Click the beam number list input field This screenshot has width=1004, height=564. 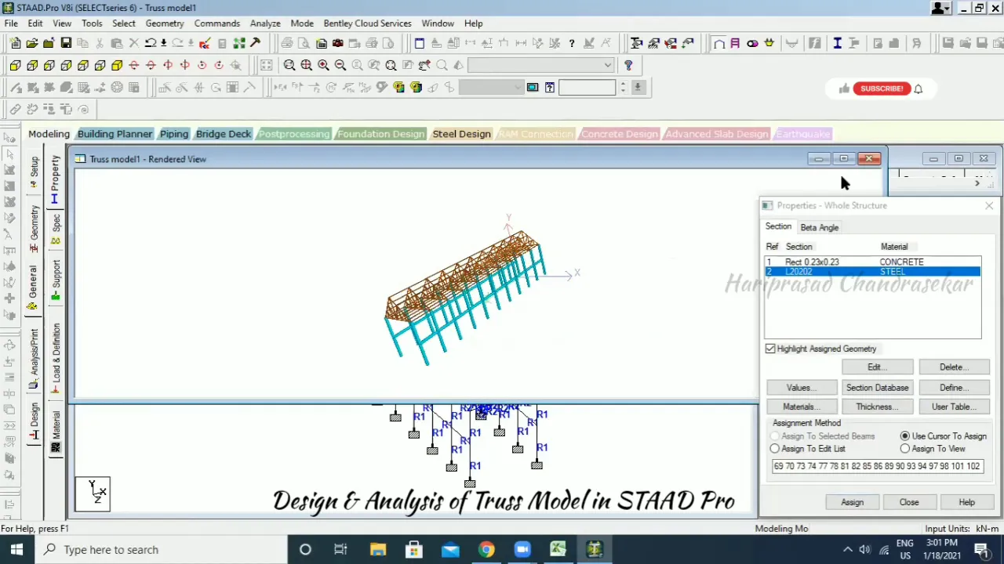[x=877, y=466]
